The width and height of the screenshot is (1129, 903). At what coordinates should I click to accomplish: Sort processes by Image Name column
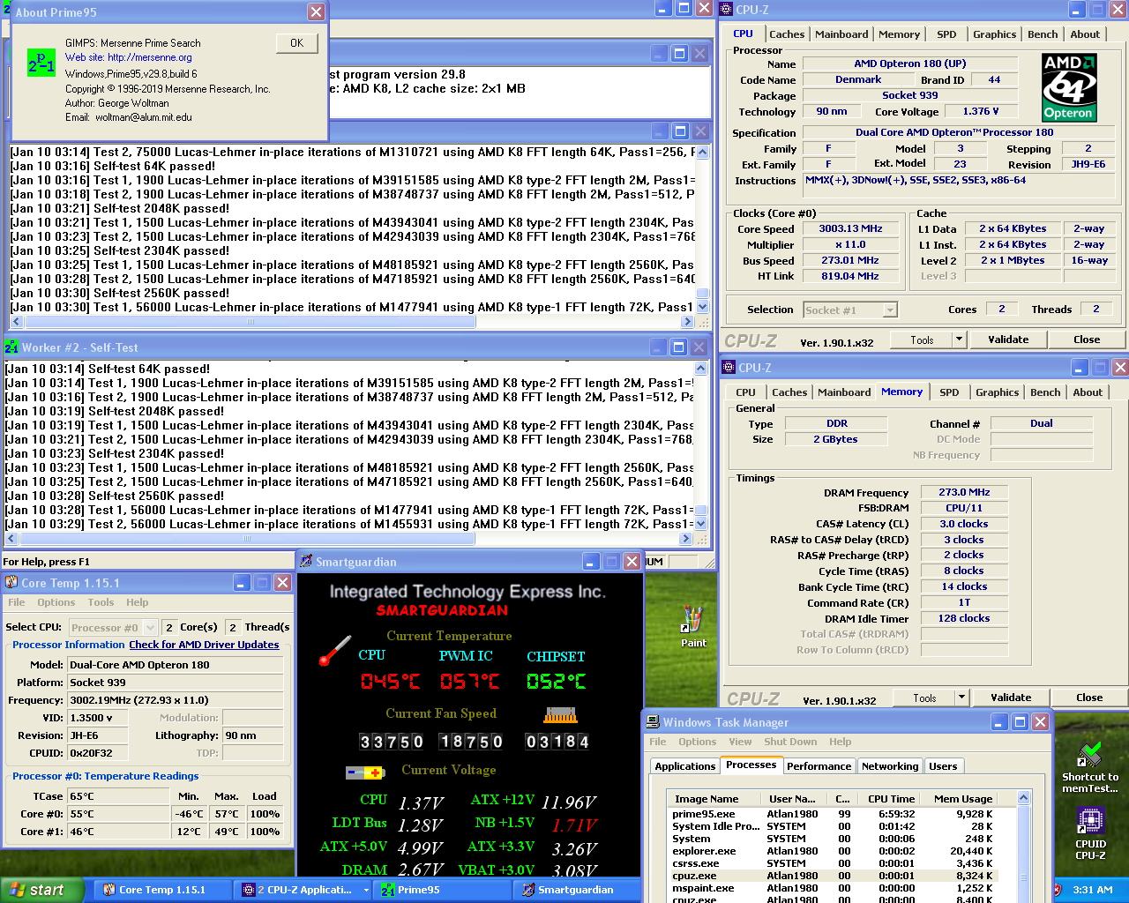point(713,799)
